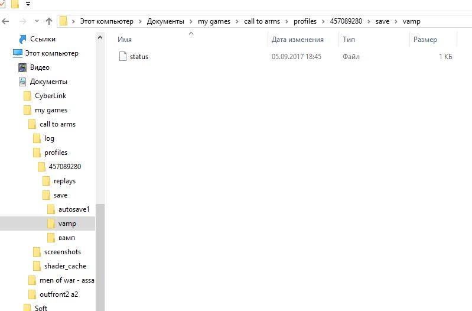Open "Видео" in the navigation tree
Viewport: 472px width, 311px height.
40,67
